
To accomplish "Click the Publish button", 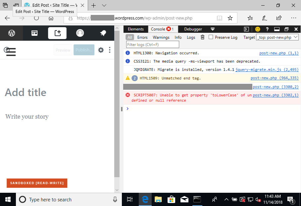I will 84,50.
